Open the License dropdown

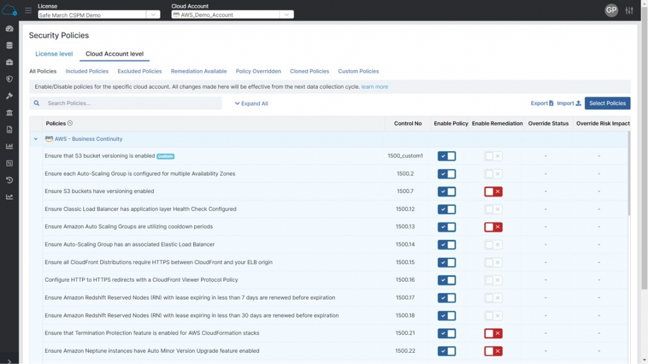point(99,15)
